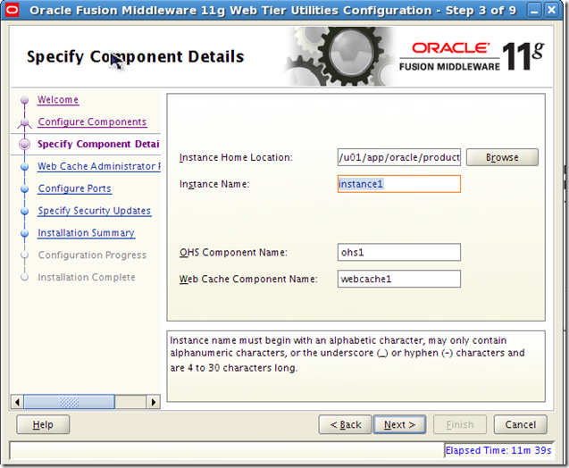Click the Specify Component Details step bullet
This screenshot has height=468, width=569.
point(25,145)
